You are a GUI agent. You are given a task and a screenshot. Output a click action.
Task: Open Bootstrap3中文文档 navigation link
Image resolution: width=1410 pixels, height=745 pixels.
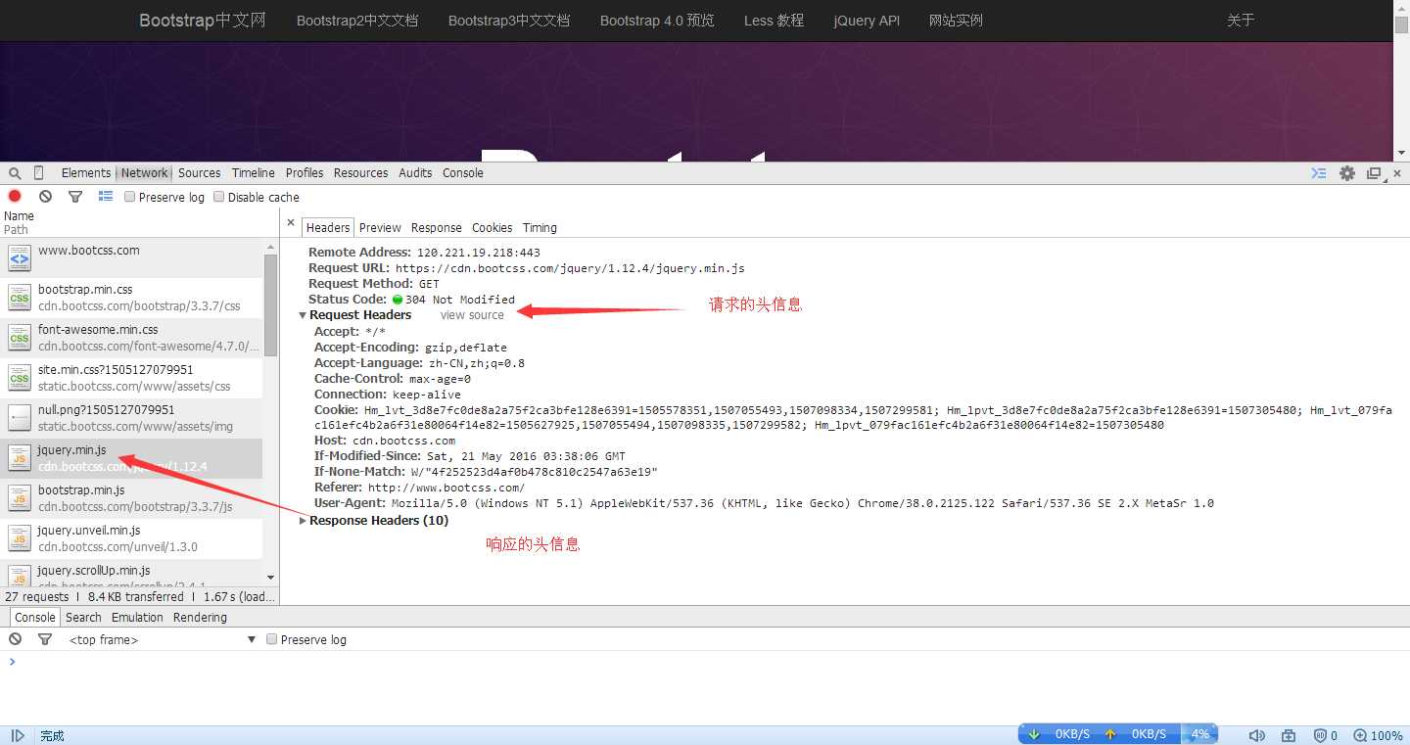pyautogui.click(x=509, y=21)
